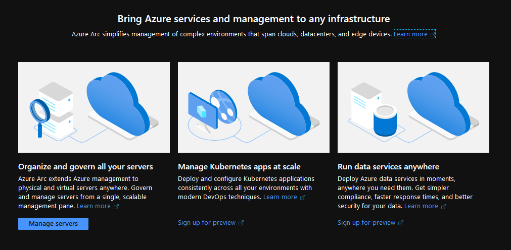Click the servers and magnifying glass illustration
Viewport: 511px width, 250px height.
(94, 107)
